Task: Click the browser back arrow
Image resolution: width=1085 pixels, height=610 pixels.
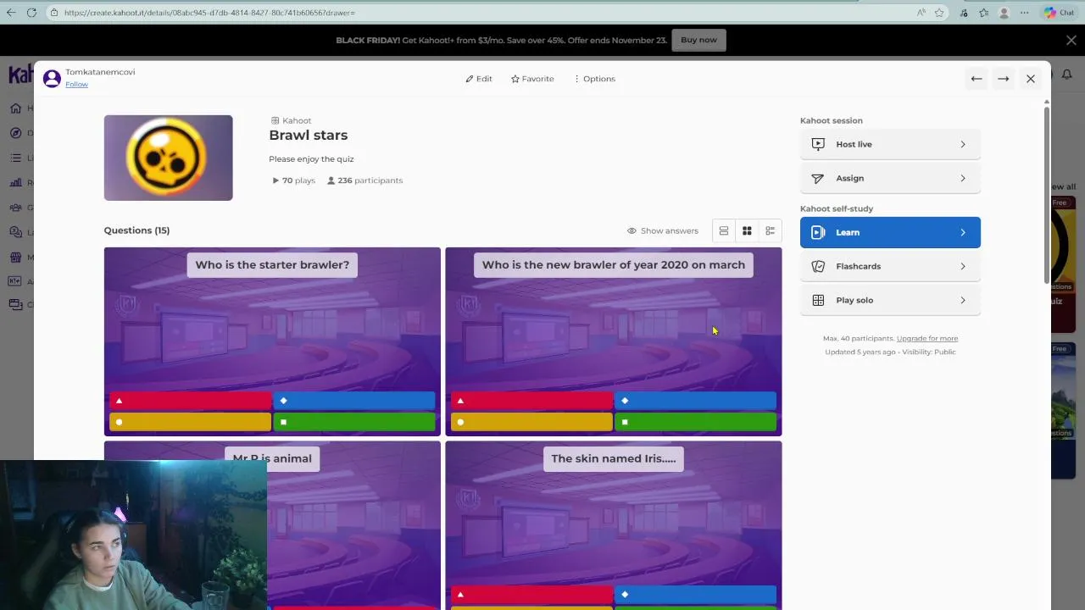Action: point(11,13)
